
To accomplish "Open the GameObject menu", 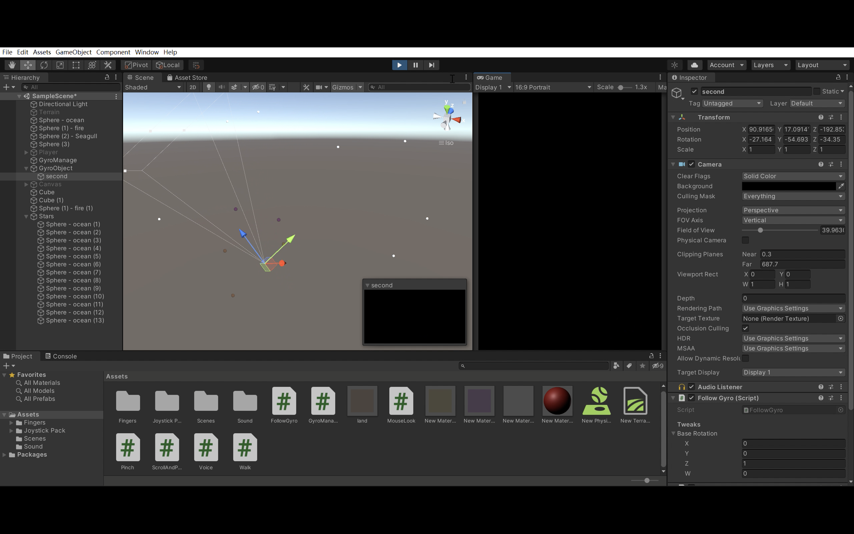I will (73, 52).
